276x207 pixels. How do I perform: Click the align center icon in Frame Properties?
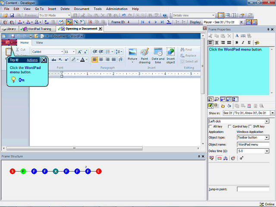(216, 43)
